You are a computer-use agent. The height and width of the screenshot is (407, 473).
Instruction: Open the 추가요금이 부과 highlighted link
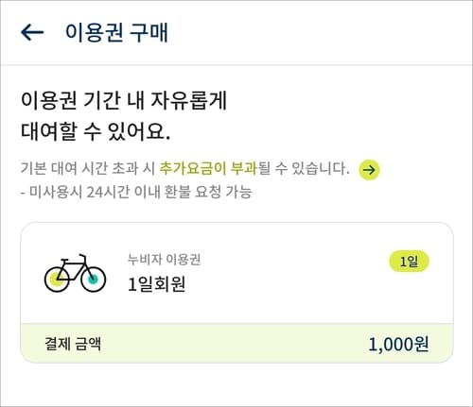tap(208, 168)
